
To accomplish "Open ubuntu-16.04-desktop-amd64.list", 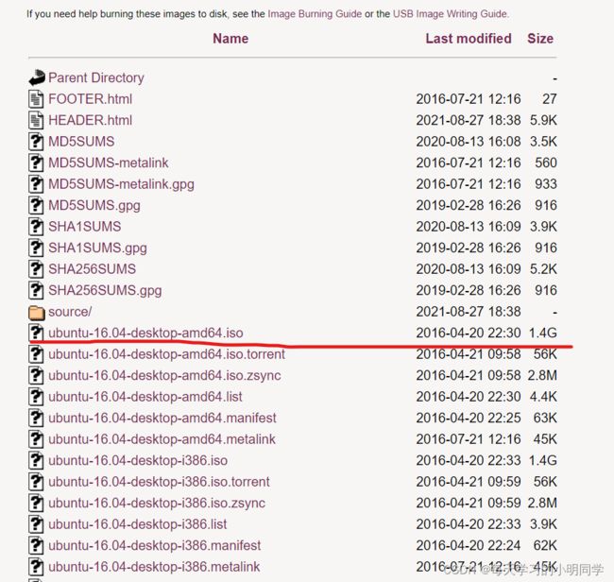I will pos(145,397).
